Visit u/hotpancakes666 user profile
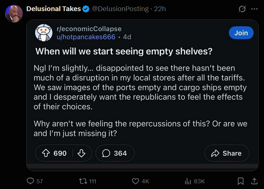The width and height of the screenshot is (264, 189). click(86, 37)
